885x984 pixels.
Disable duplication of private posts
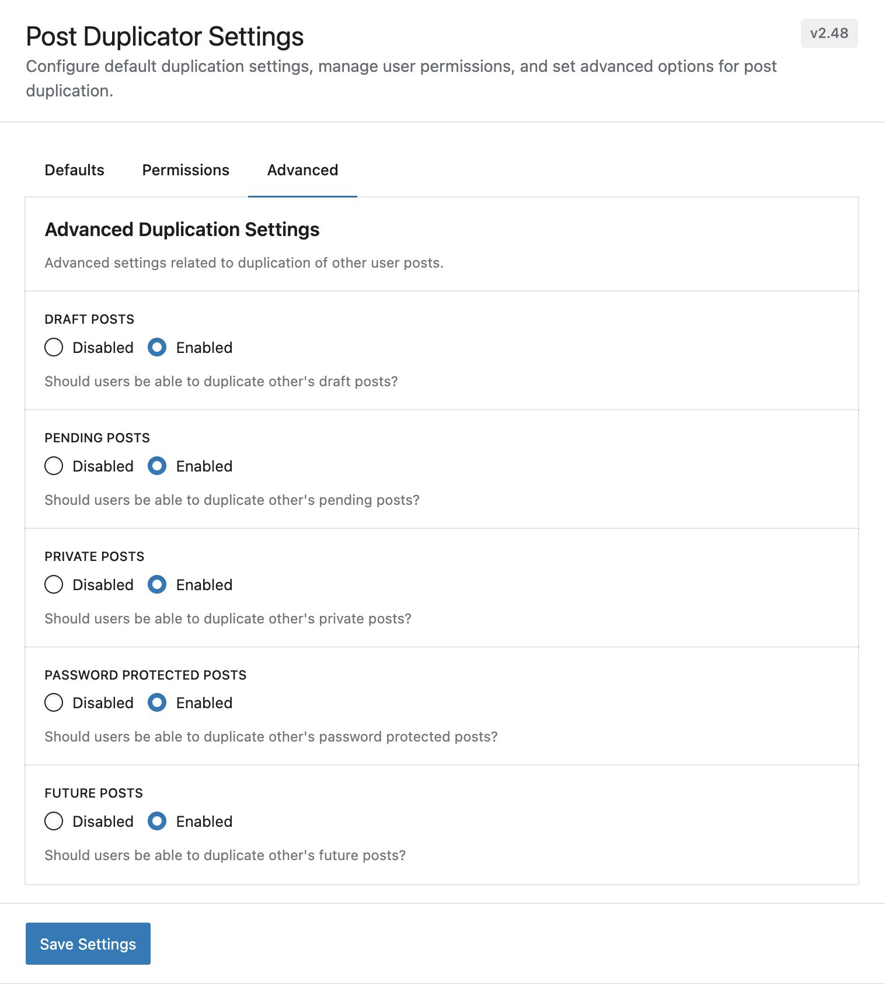click(x=54, y=584)
